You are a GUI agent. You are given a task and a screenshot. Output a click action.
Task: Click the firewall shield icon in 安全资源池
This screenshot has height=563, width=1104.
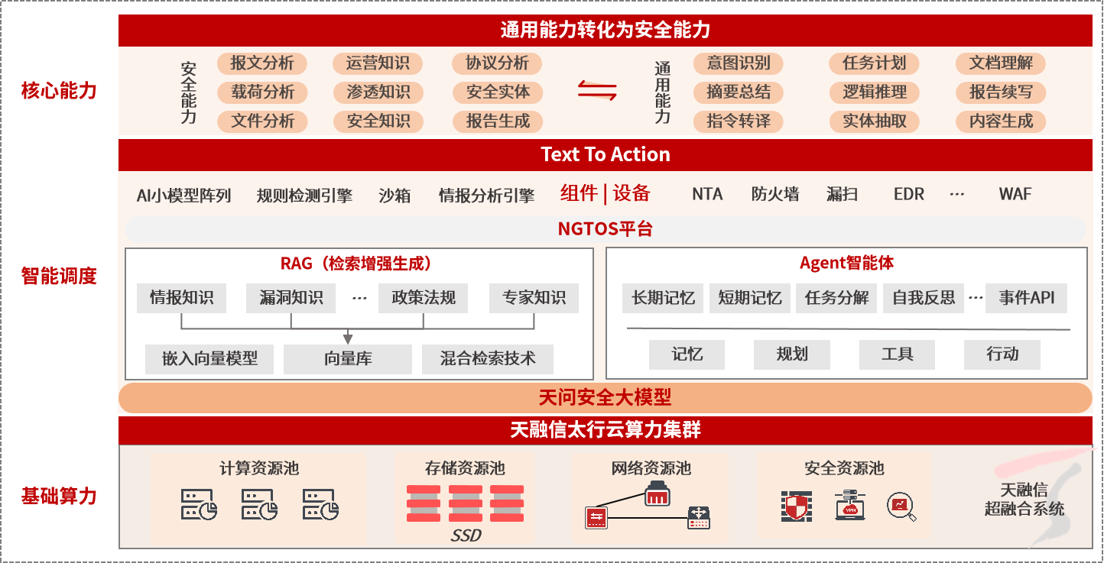pos(796,506)
